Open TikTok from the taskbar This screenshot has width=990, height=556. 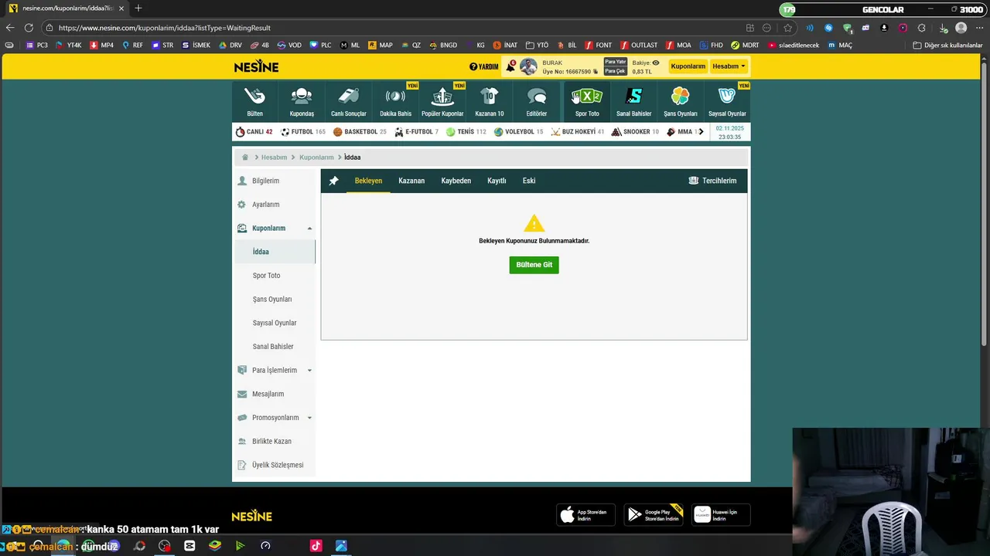point(316,546)
